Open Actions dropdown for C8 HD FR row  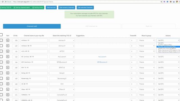(168, 84)
